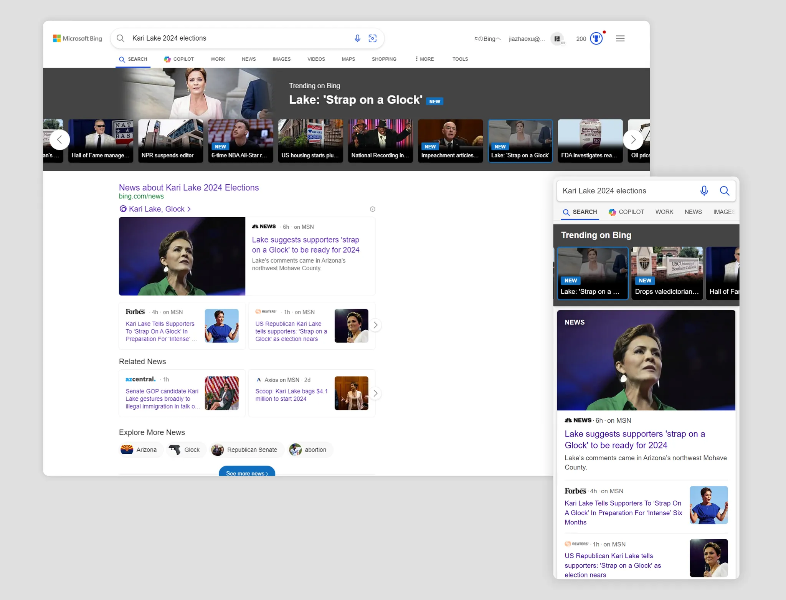Viewport: 786px width, 600px height.
Task: Select the Arizona topic chip with the flag icon
Action: tap(140, 450)
